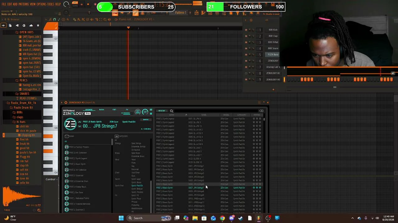The width and height of the screenshot is (398, 223).
Task: Open Steam from the taskbar
Action: (x=240, y=218)
